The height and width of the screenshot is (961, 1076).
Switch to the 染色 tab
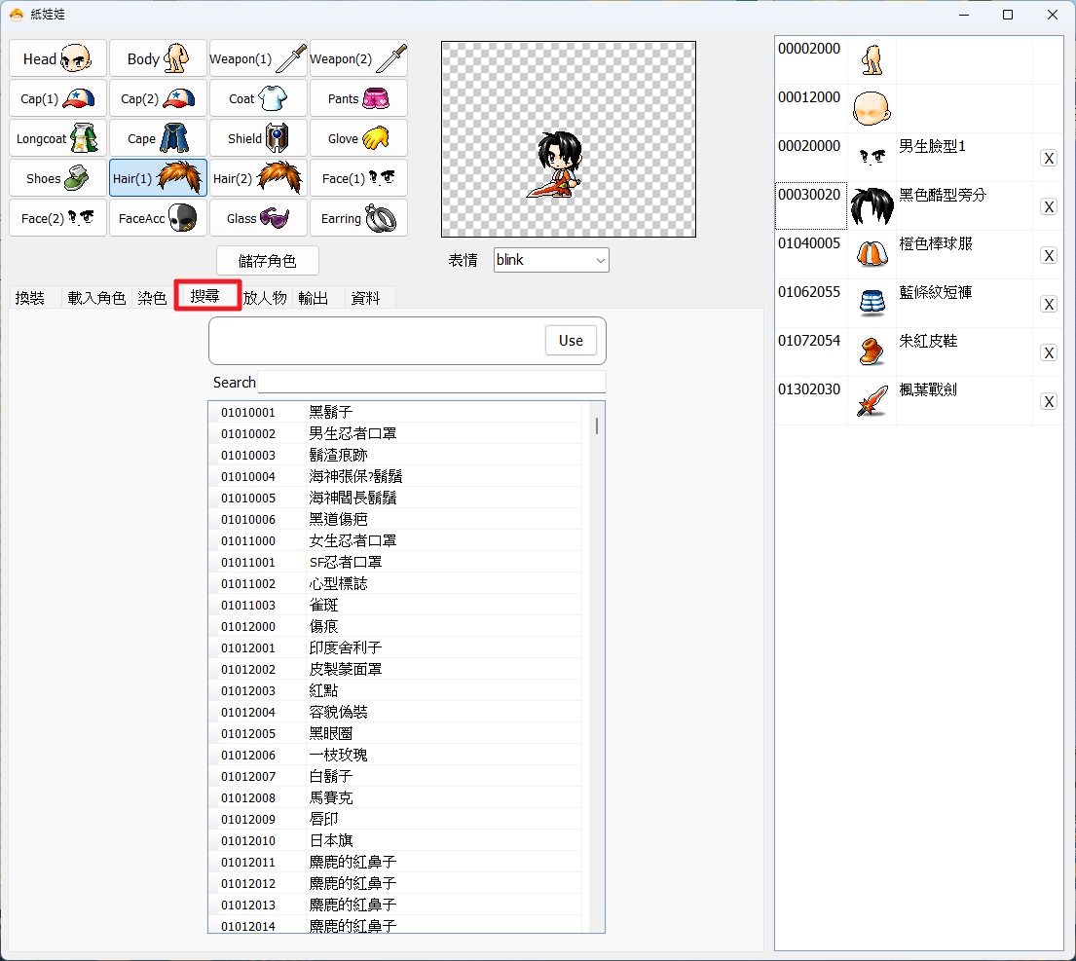coord(152,298)
